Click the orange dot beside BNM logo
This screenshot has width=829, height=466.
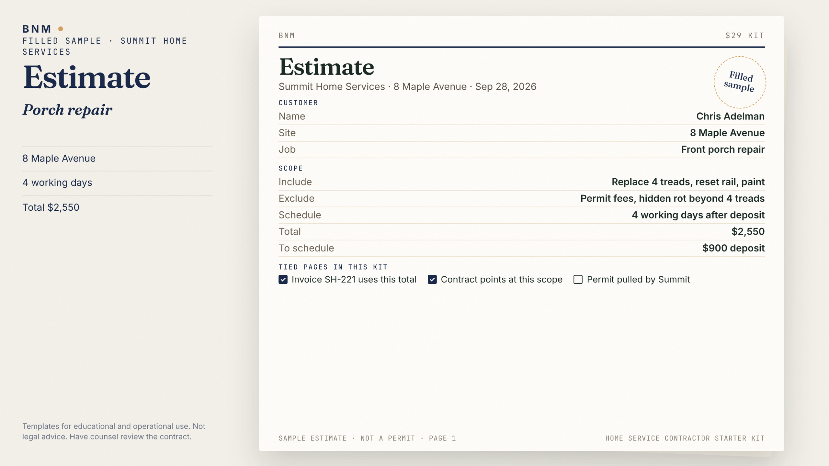point(61,29)
